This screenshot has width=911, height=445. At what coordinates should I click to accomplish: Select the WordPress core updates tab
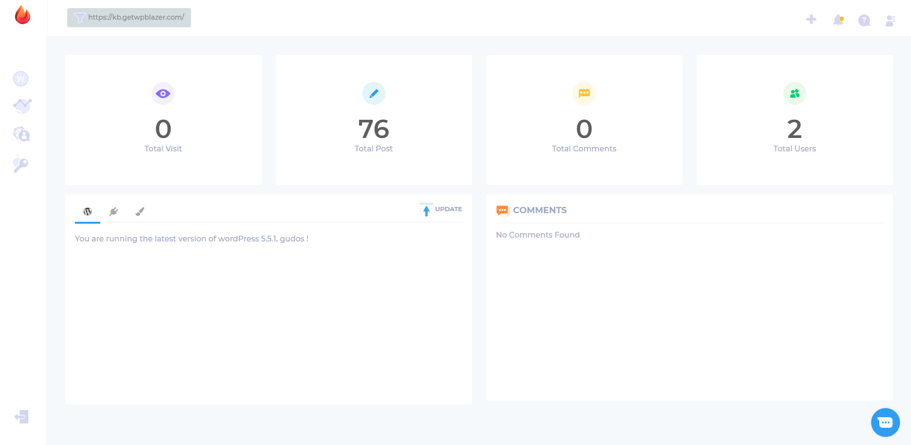(87, 212)
